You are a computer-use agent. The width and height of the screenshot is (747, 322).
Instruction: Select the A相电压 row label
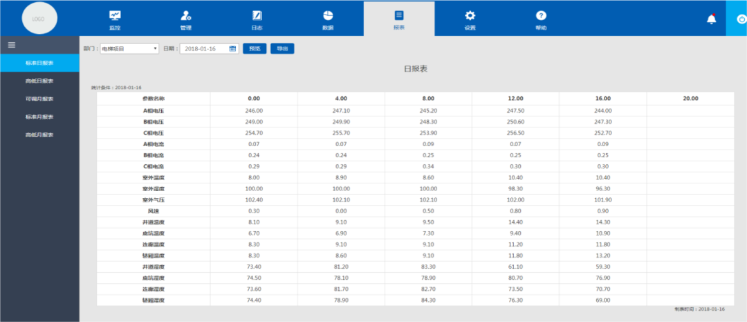tap(154, 111)
